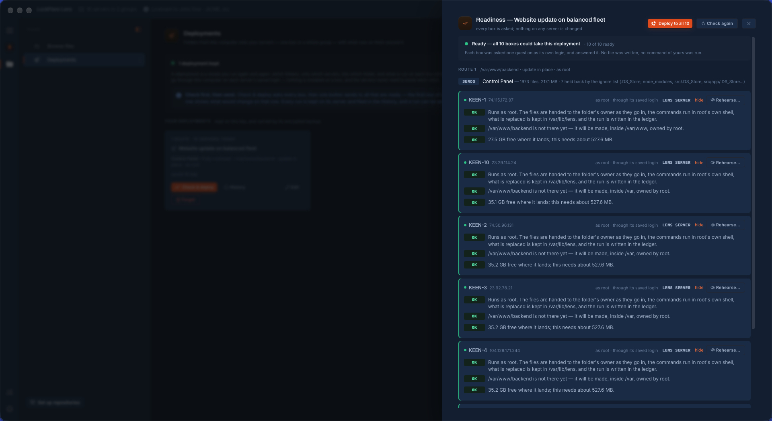Click the IP address 74.115.172.97

click(x=501, y=100)
